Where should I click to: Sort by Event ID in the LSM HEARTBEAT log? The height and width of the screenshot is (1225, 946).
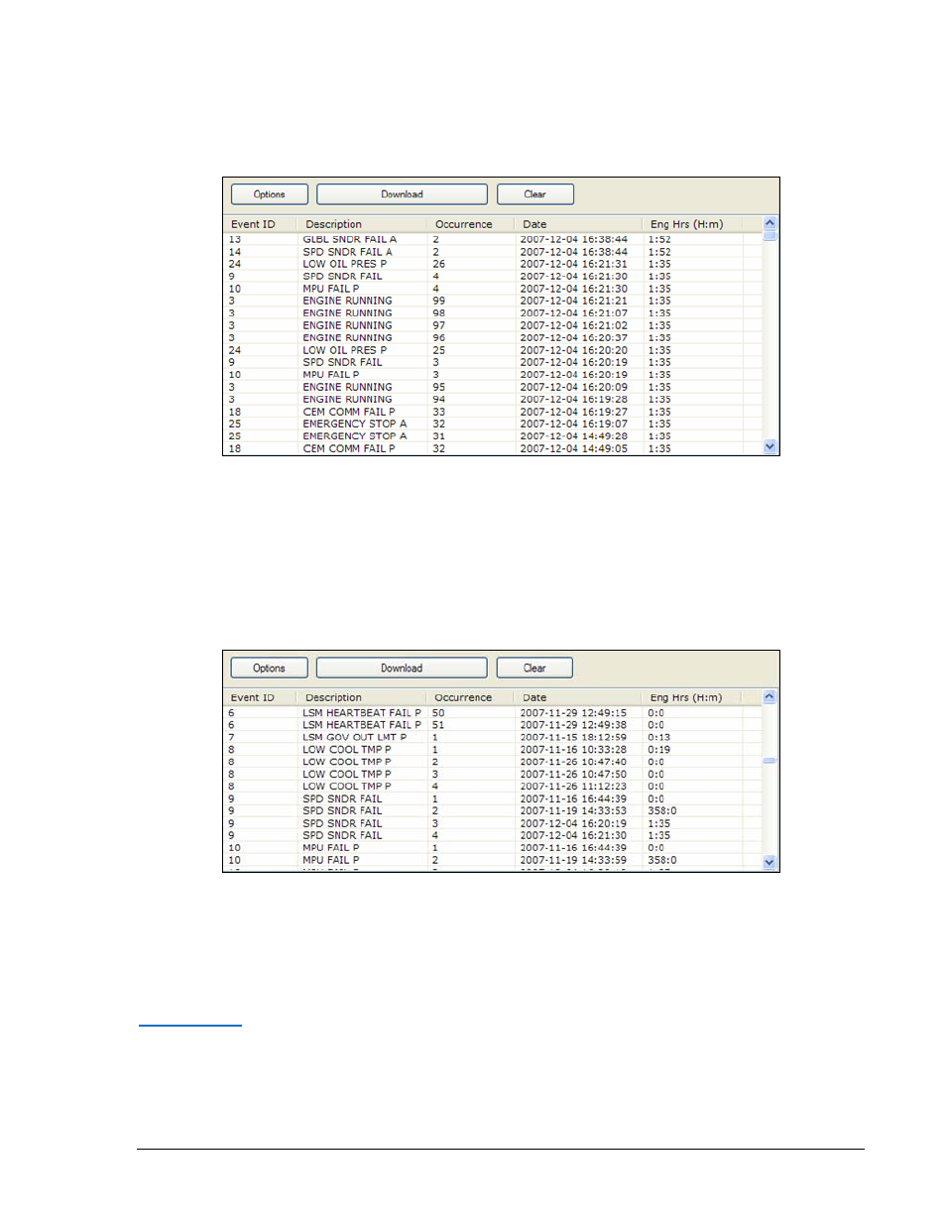pos(262,698)
